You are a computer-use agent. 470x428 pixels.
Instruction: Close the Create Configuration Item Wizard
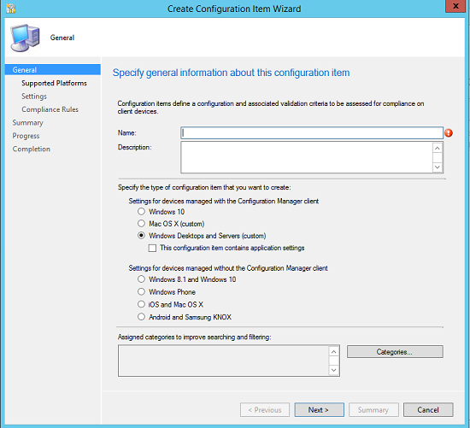click(x=455, y=6)
